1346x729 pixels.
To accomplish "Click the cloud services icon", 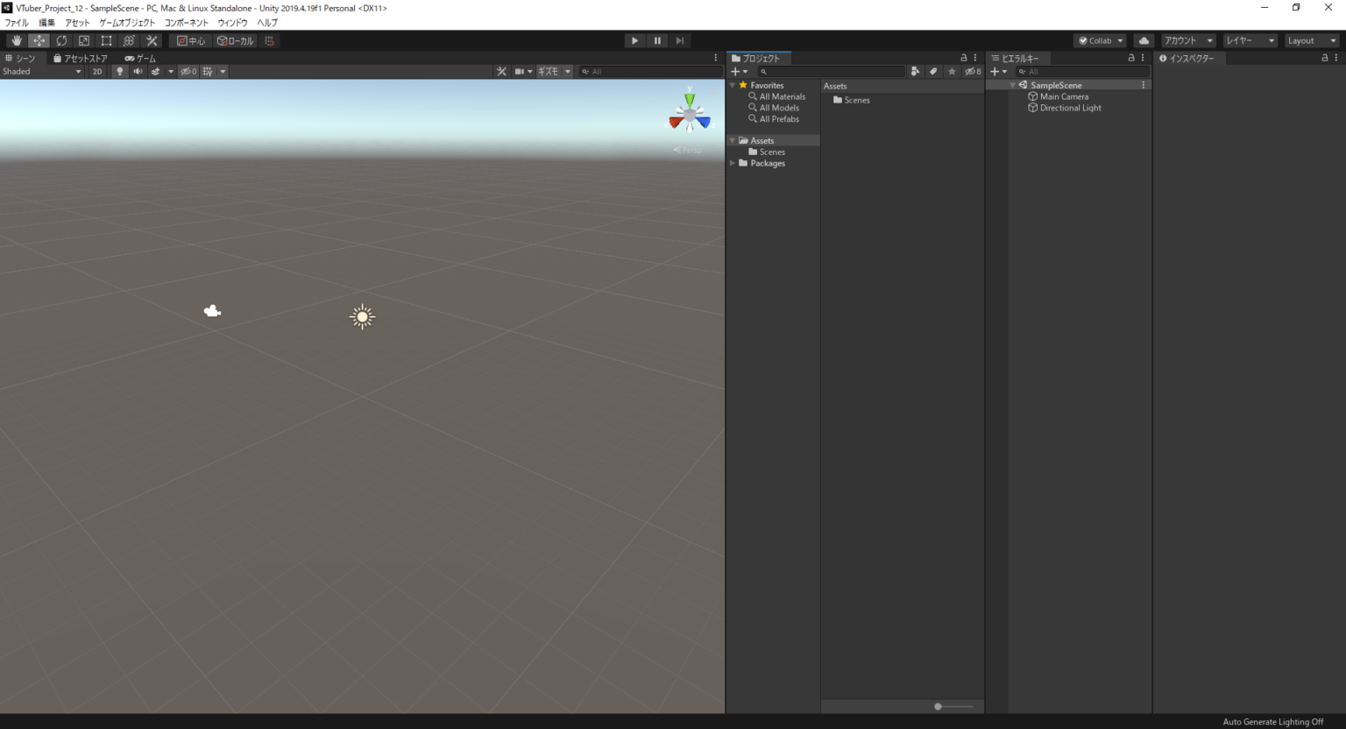I will pyautogui.click(x=1144, y=41).
